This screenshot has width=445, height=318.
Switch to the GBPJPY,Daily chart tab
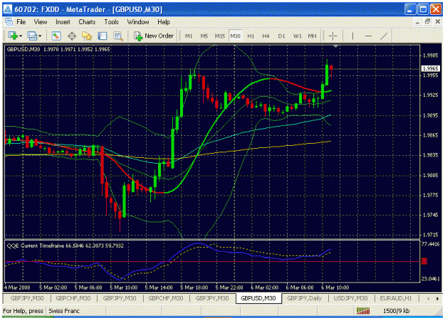[x=304, y=298]
